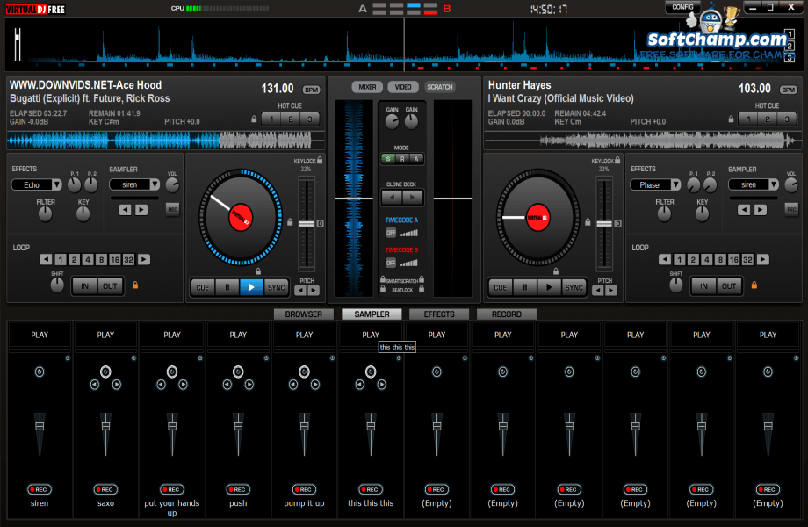Viewport: 808px width, 527px height.
Task: Select scratch mode R button
Action: pos(402,159)
